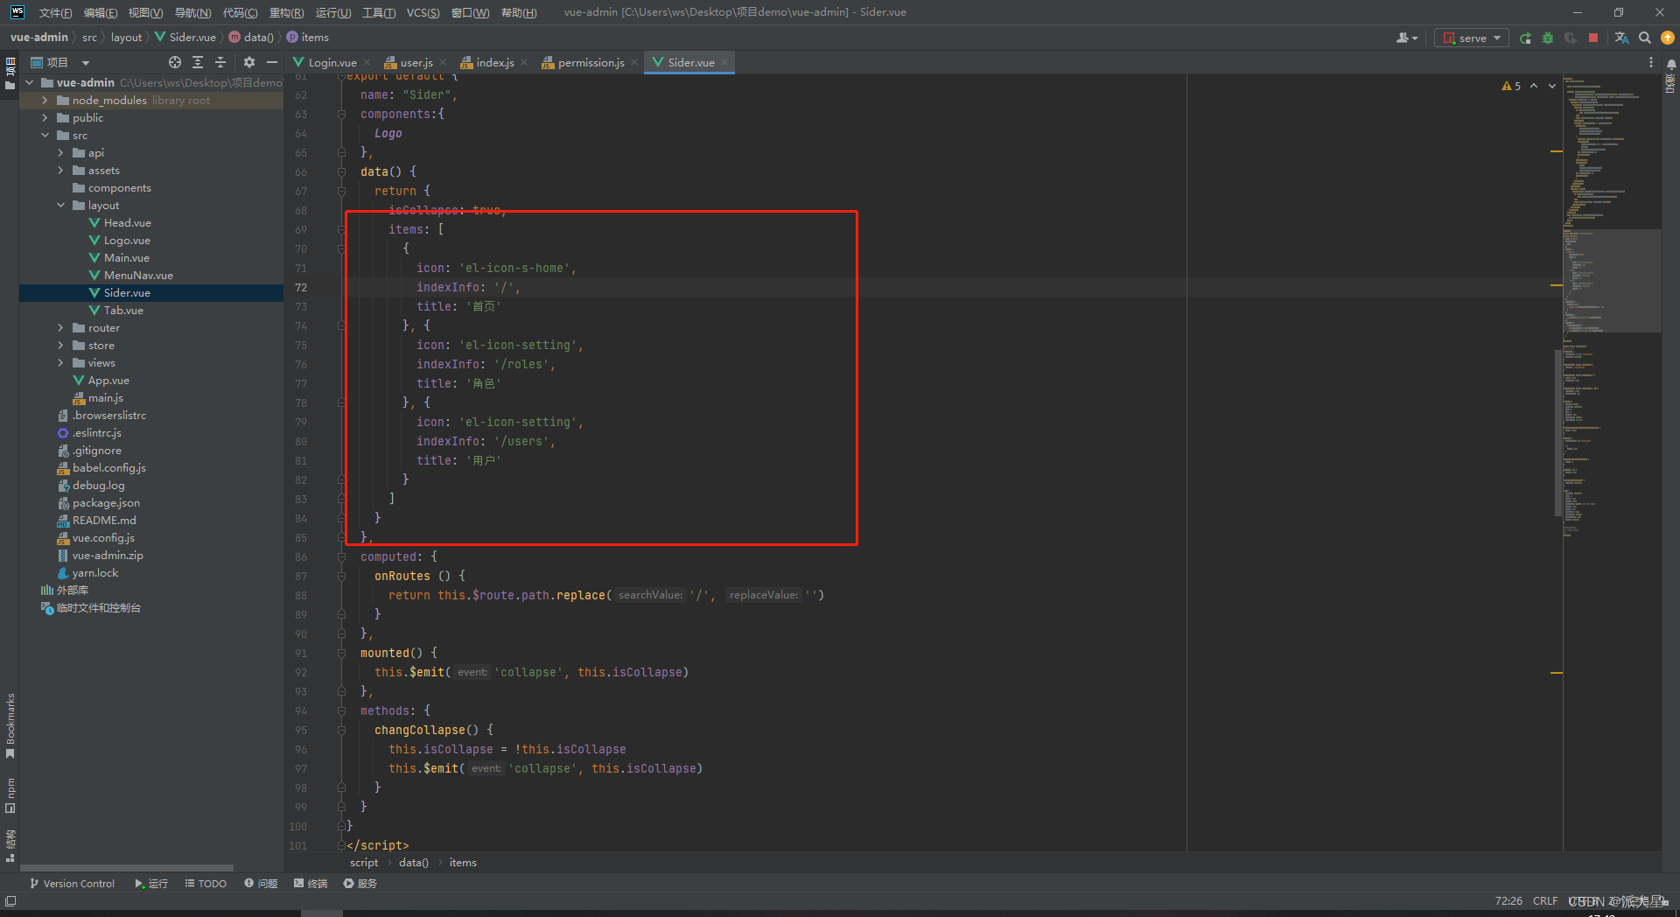Click the TODO button in bottom bar

(x=206, y=884)
